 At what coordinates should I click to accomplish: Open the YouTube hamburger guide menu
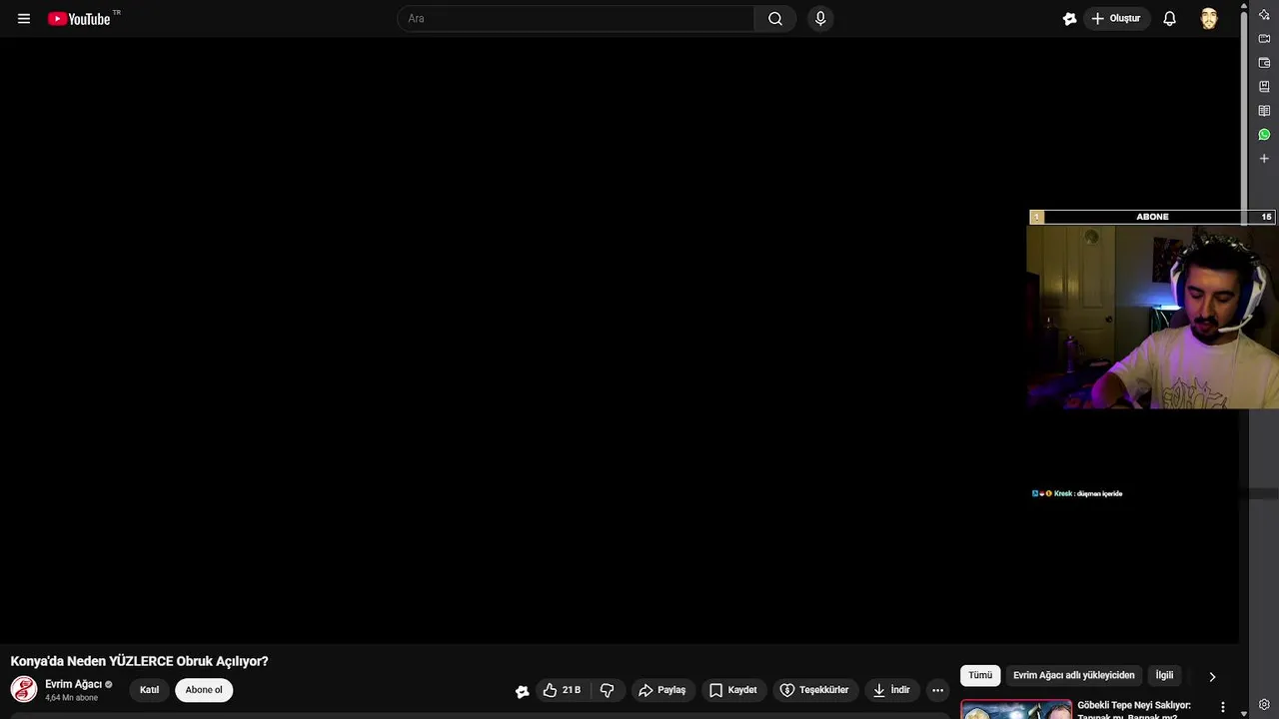(24, 19)
